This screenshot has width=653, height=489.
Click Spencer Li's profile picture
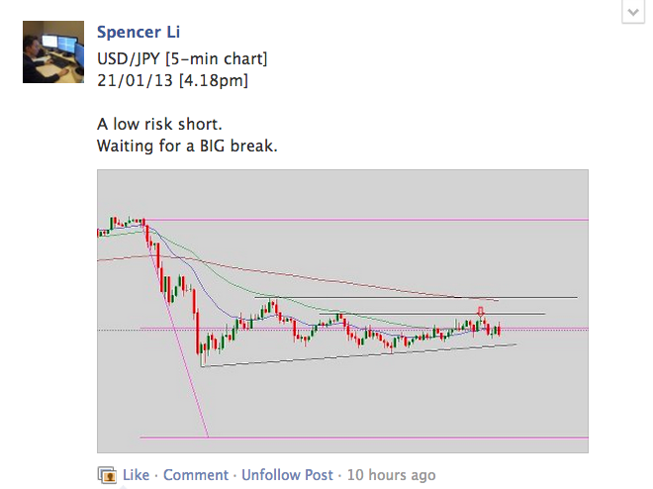pyautogui.click(x=53, y=52)
